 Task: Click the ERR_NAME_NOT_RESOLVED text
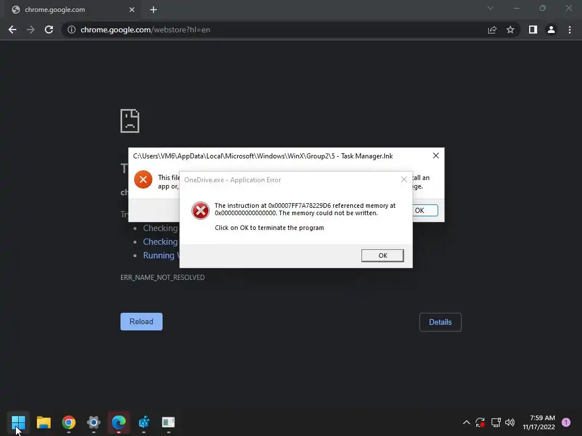(163, 277)
